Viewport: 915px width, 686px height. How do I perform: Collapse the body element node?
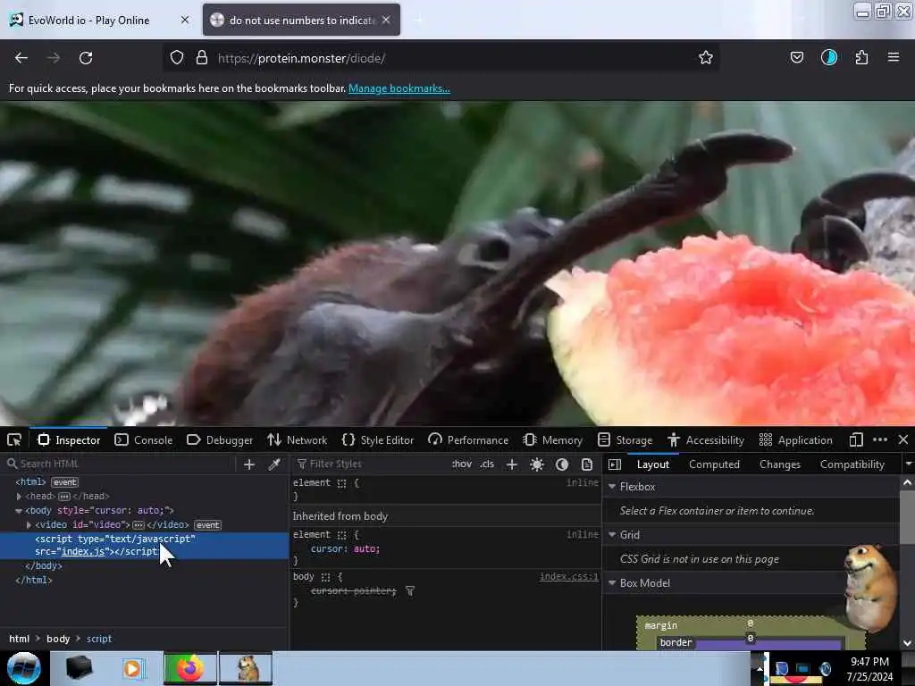click(x=19, y=510)
